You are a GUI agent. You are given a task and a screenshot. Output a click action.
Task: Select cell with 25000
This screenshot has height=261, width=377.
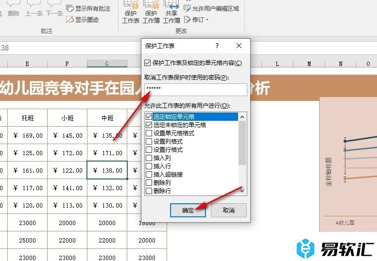(x=27, y=240)
